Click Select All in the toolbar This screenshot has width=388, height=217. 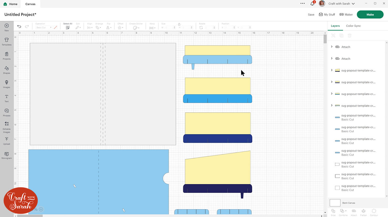68,26
